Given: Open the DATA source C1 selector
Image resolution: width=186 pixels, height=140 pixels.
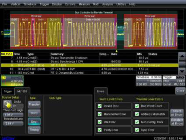Looking at the screenshot, I should tap(17, 106).
